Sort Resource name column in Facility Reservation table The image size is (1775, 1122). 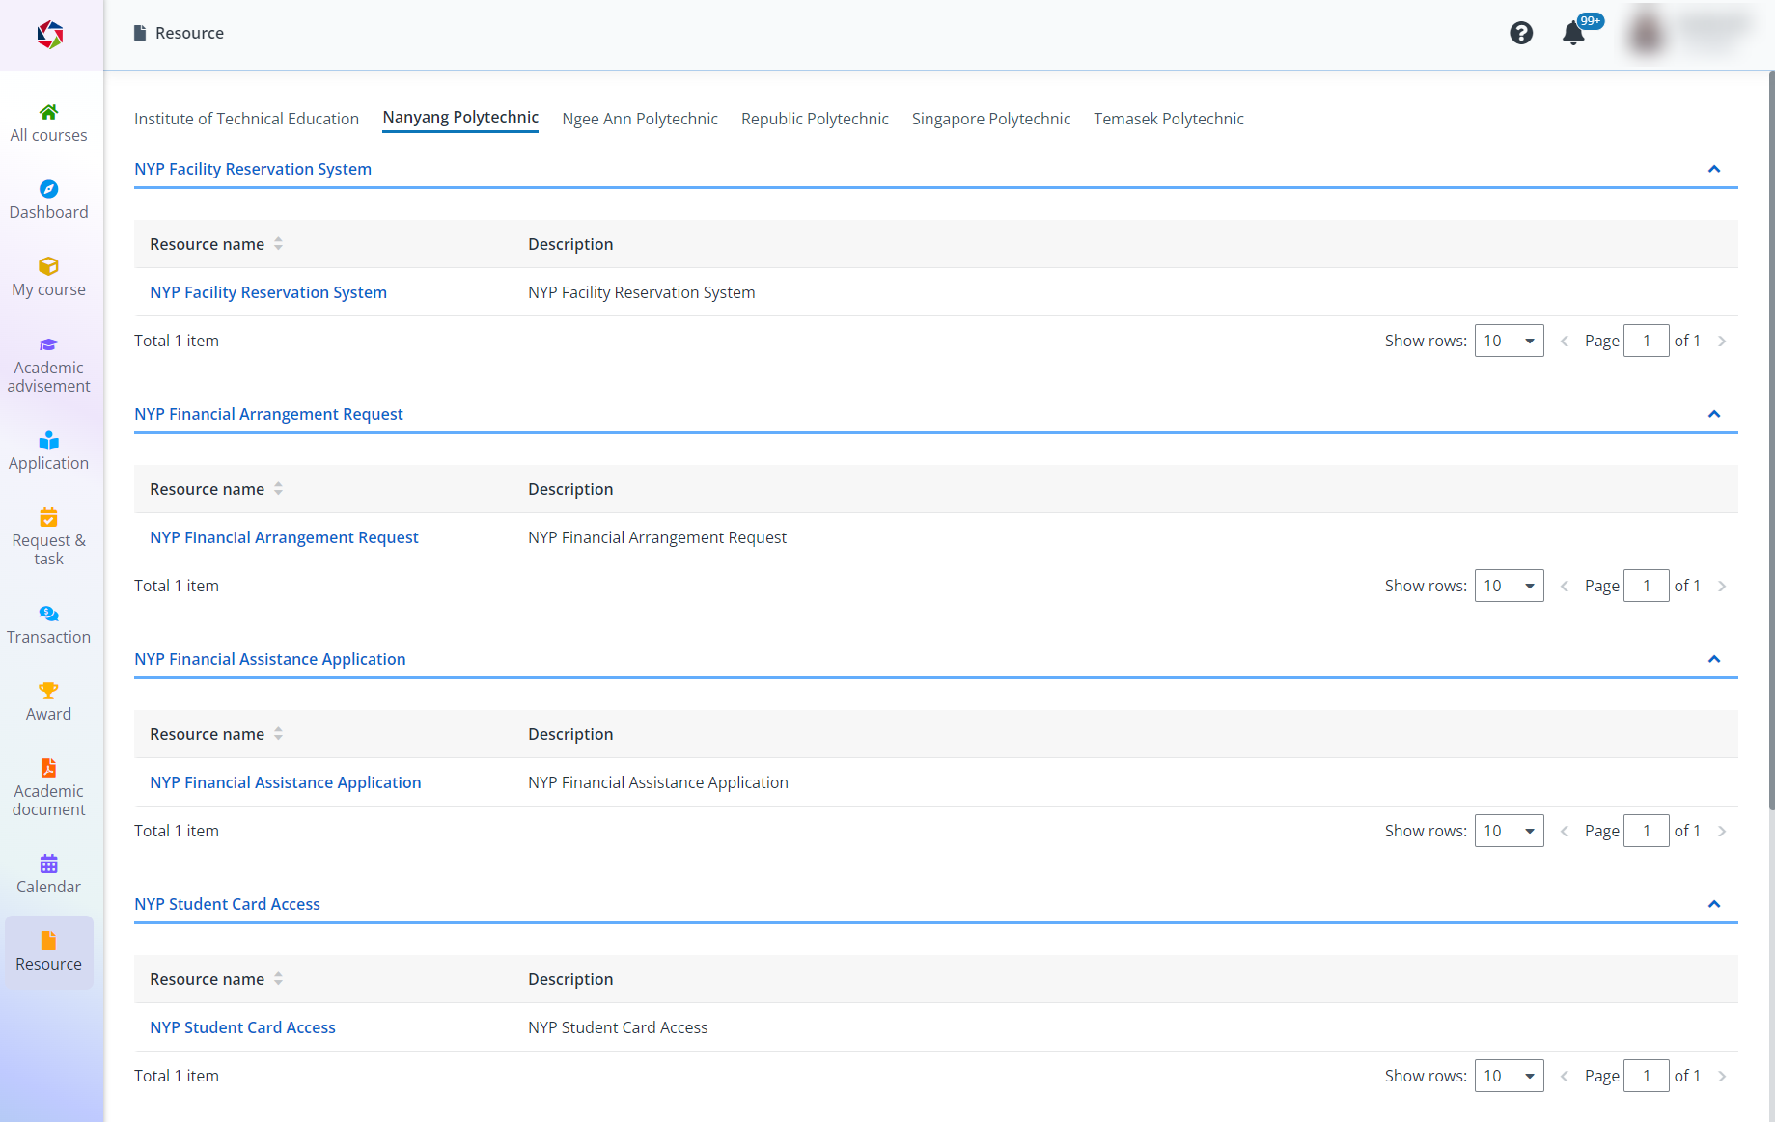click(278, 244)
